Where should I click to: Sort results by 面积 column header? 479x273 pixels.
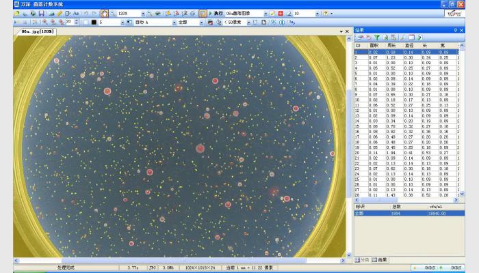(374, 46)
